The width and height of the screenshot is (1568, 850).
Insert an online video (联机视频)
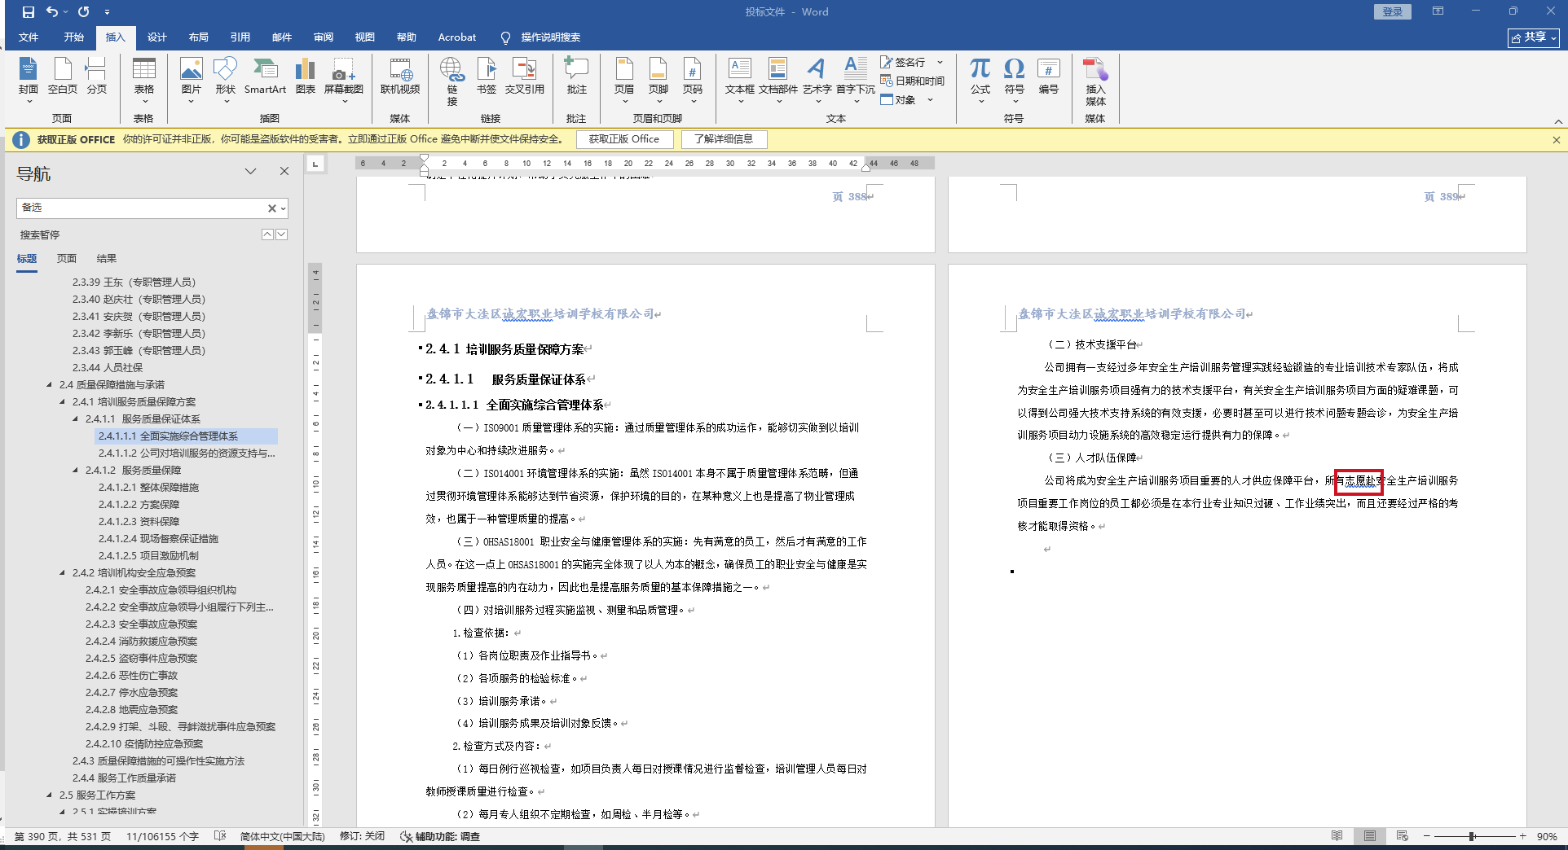(x=400, y=76)
